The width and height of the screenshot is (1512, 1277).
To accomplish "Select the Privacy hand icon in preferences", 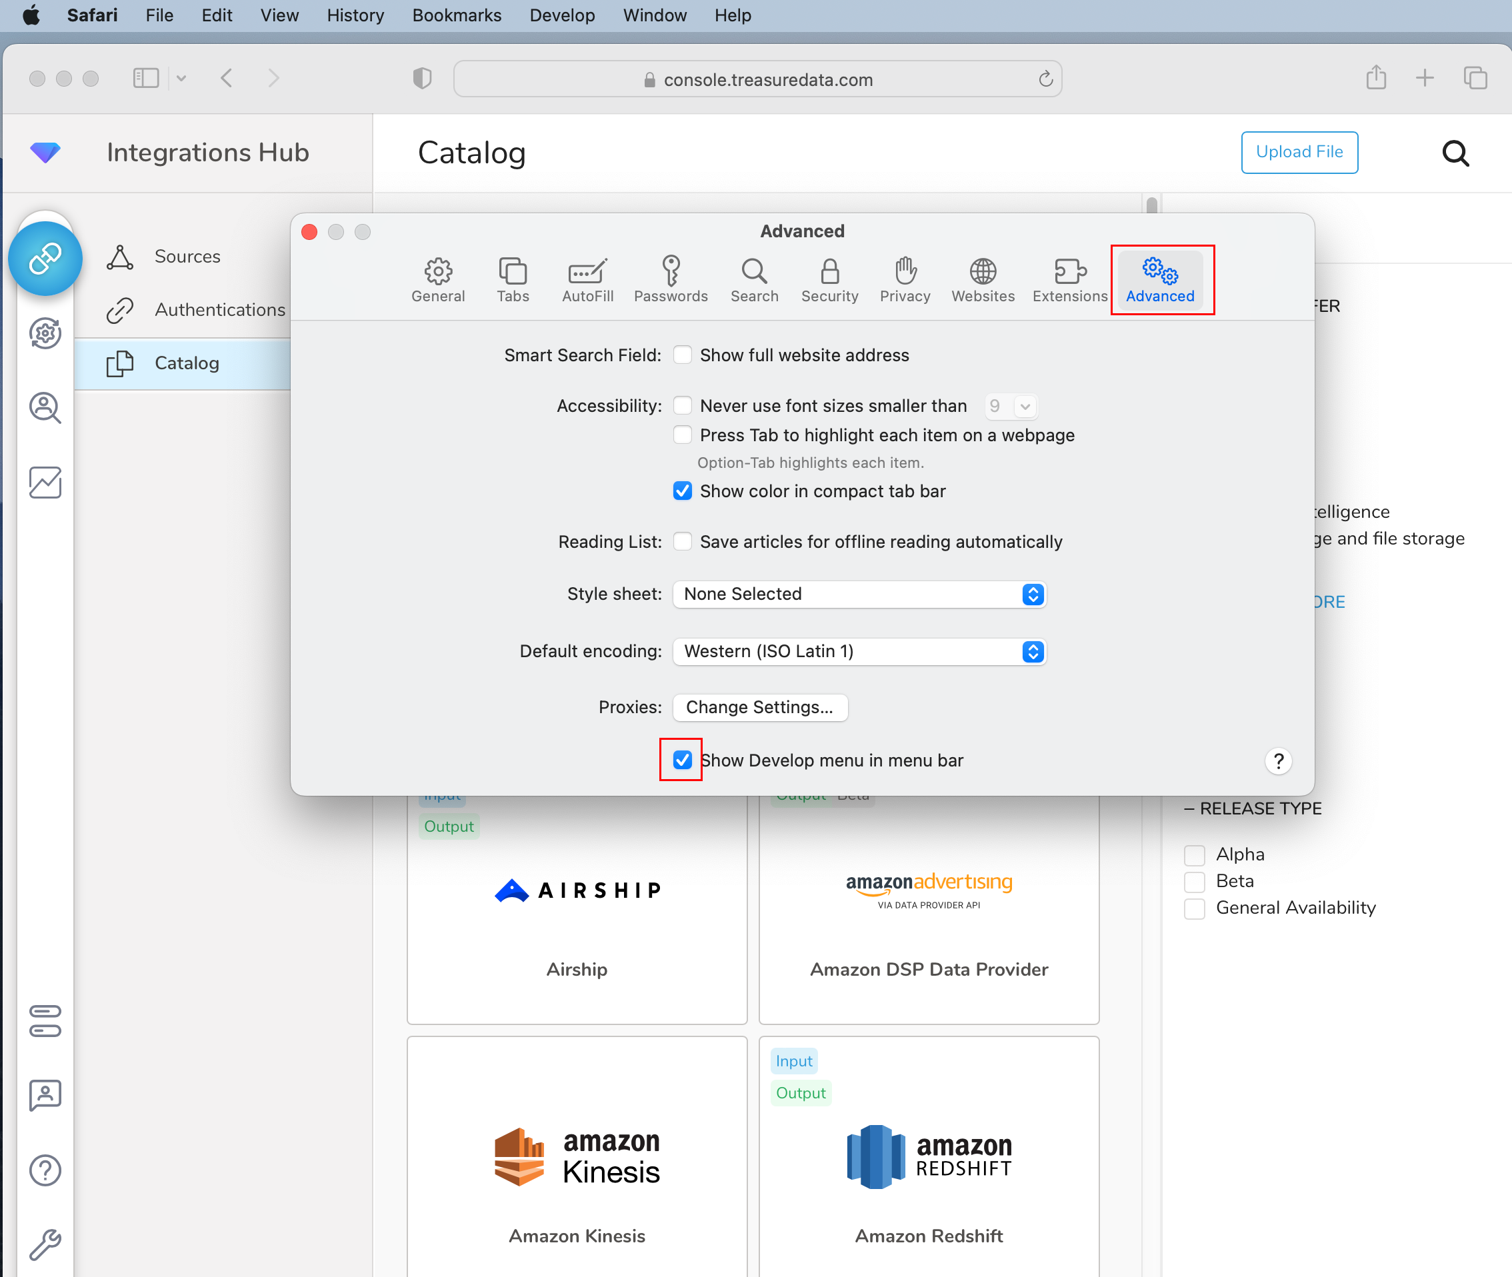I will point(905,279).
